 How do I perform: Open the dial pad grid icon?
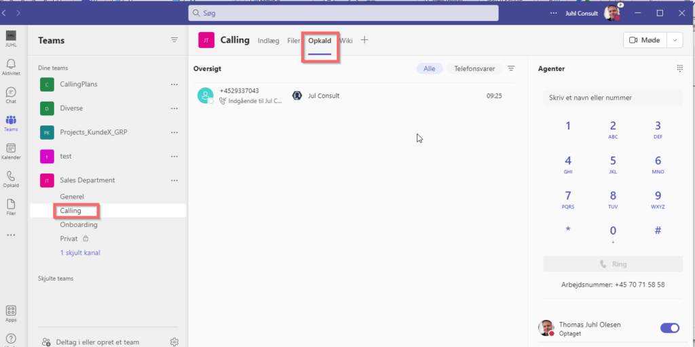(x=680, y=68)
